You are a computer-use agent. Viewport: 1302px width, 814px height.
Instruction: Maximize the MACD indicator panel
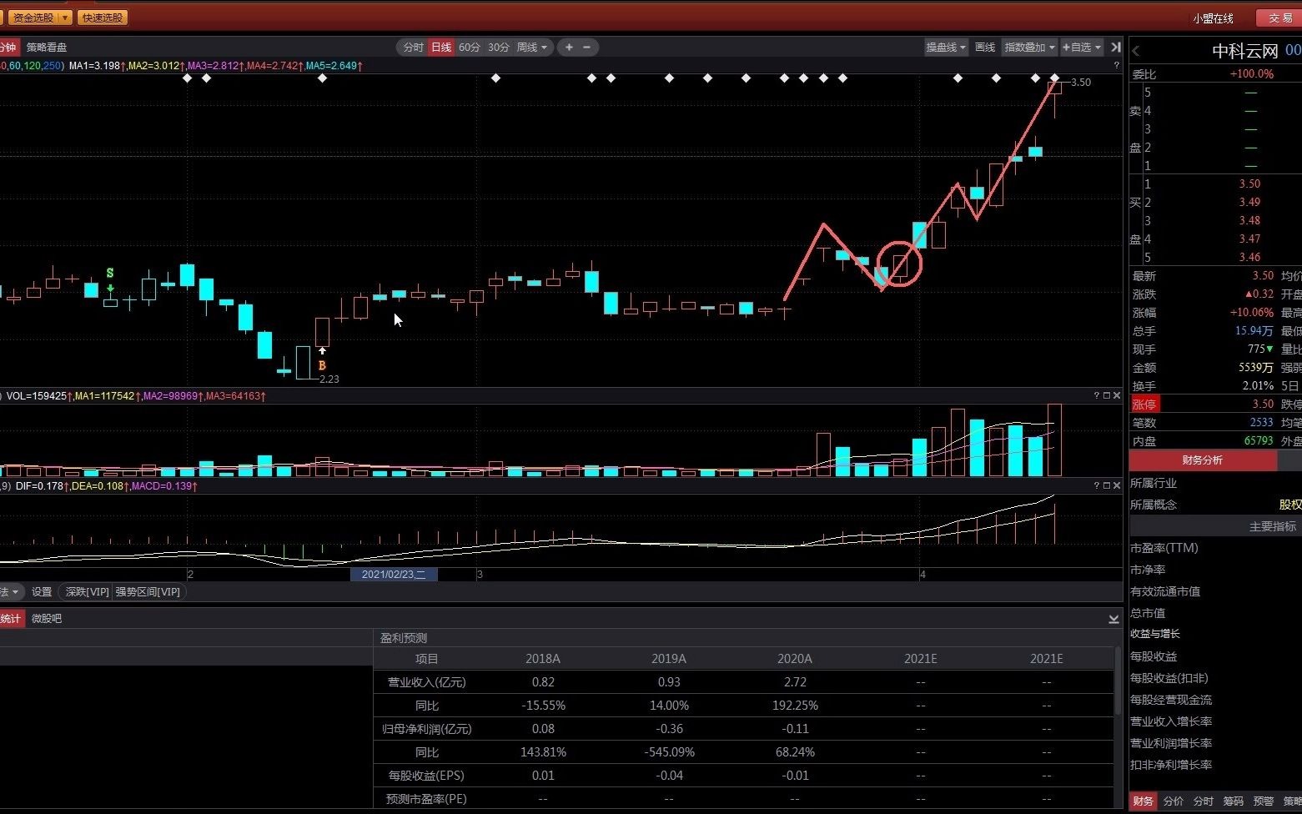1107,485
